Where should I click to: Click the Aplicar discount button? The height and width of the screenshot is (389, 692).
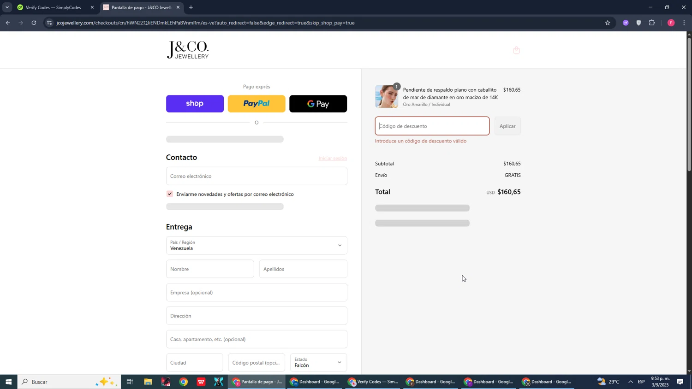[507, 126]
